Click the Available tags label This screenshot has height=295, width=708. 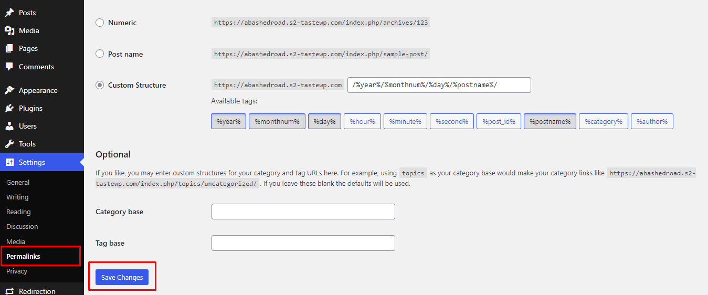click(234, 101)
